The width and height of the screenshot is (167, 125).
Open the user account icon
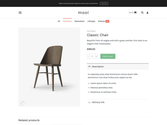pyautogui.click(x=148, y=12)
